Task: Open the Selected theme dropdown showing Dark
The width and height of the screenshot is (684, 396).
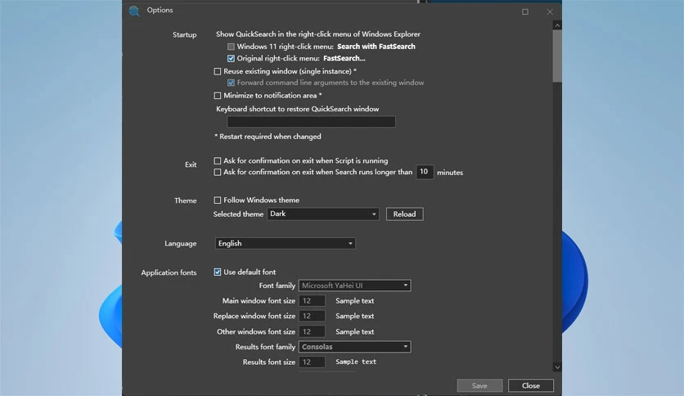Action: [323, 214]
